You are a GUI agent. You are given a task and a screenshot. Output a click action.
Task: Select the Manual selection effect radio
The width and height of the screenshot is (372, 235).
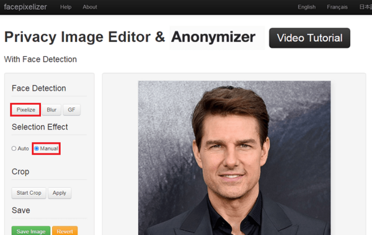(x=37, y=148)
